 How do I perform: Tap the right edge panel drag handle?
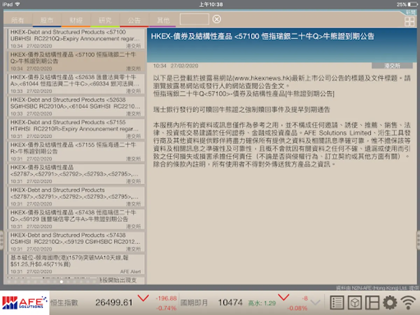(x=418, y=240)
